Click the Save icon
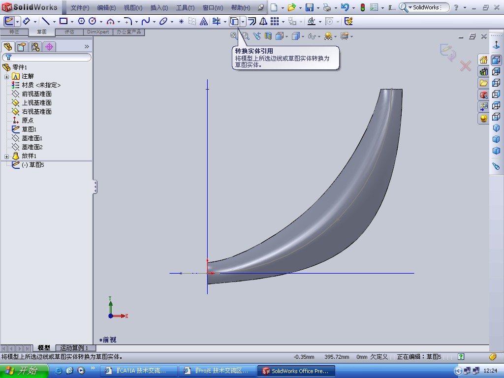Image resolution: width=504 pixels, height=378 pixels. [x=309, y=7]
